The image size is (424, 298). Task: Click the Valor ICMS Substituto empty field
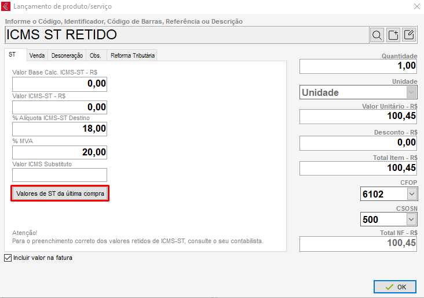[60, 175]
